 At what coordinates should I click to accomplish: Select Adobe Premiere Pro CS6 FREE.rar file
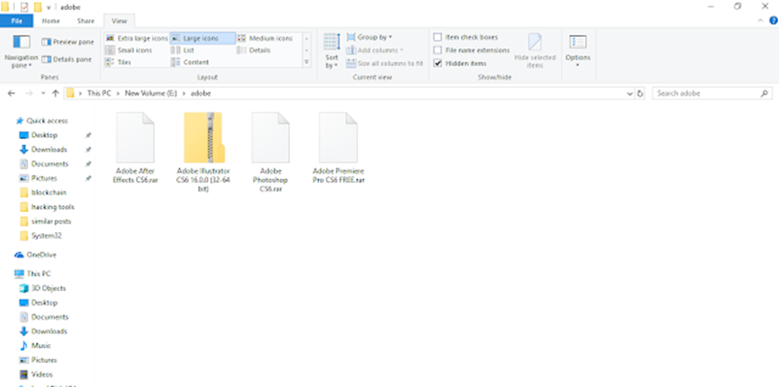338,148
